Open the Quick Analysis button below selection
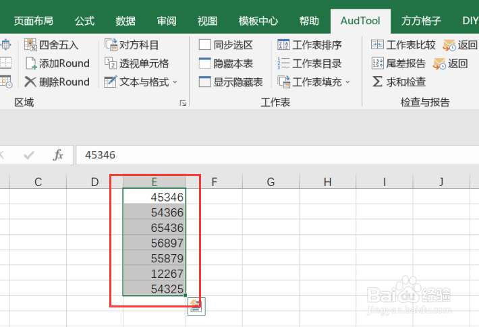Viewport: 479px width, 327px height. (x=196, y=306)
